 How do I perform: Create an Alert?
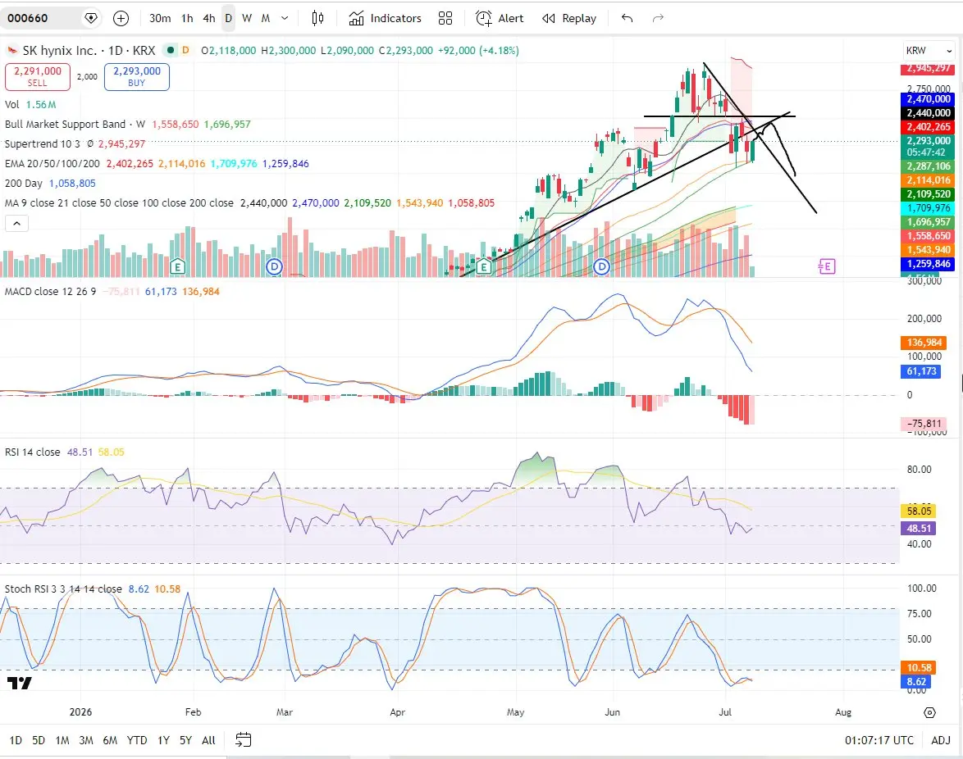pos(500,18)
